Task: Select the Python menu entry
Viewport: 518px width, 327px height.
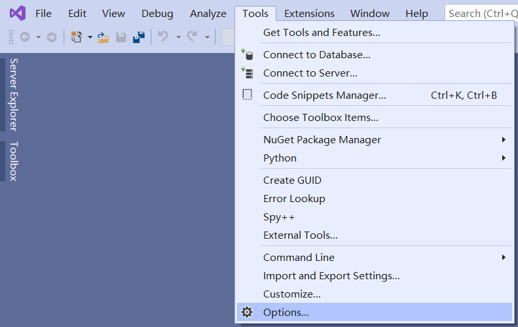Action: pos(375,158)
